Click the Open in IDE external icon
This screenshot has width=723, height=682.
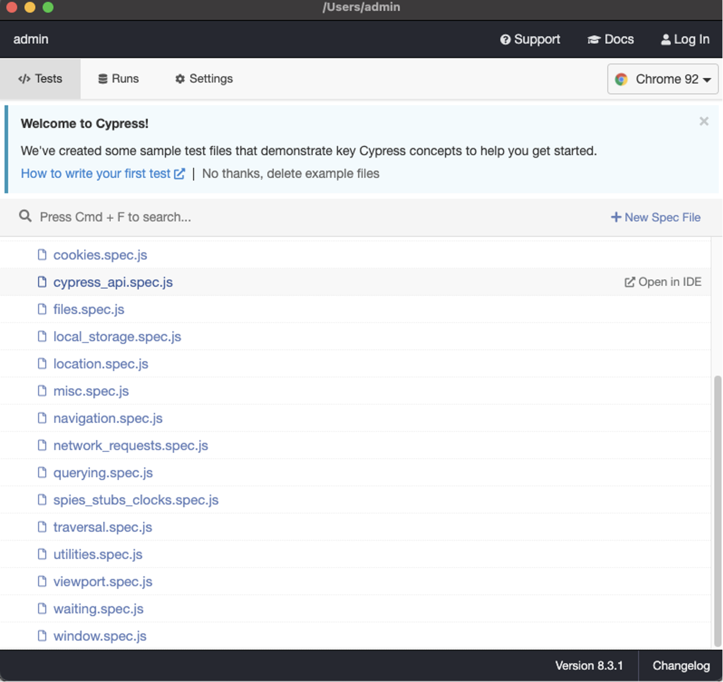point(630,282)
